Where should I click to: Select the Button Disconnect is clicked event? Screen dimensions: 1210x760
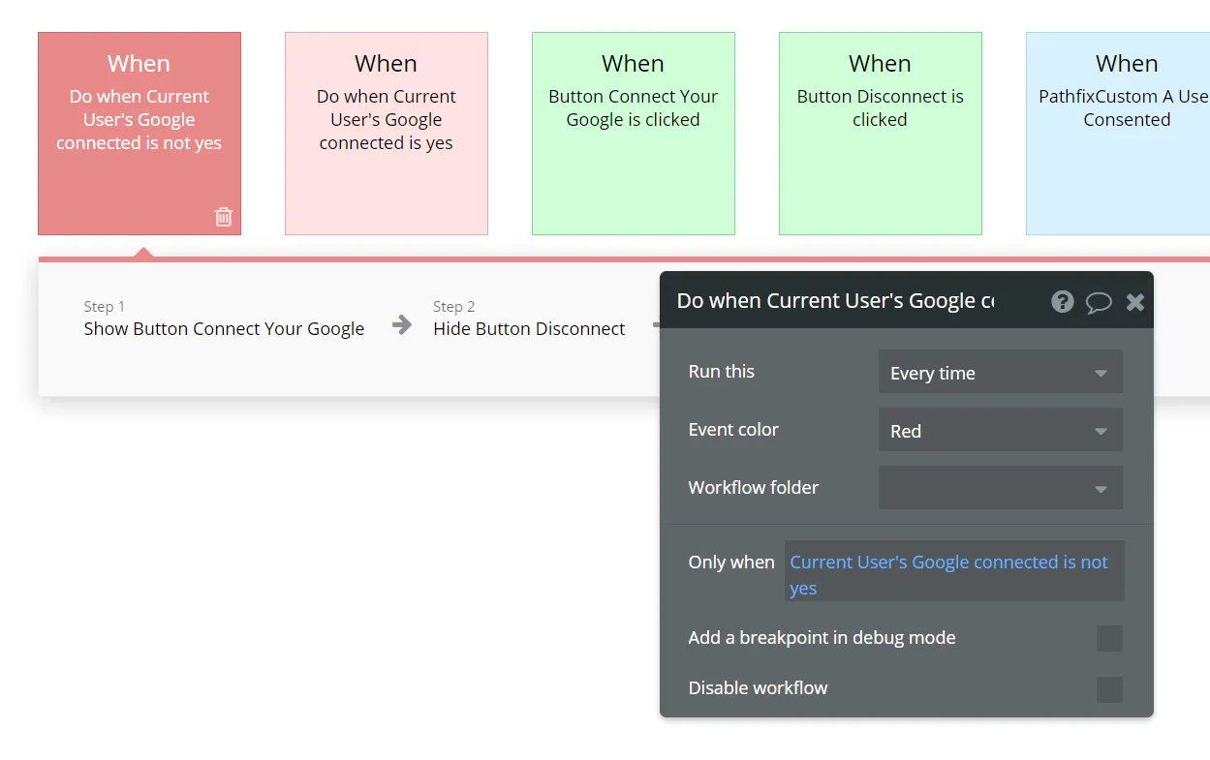click(x=881, y=134)
